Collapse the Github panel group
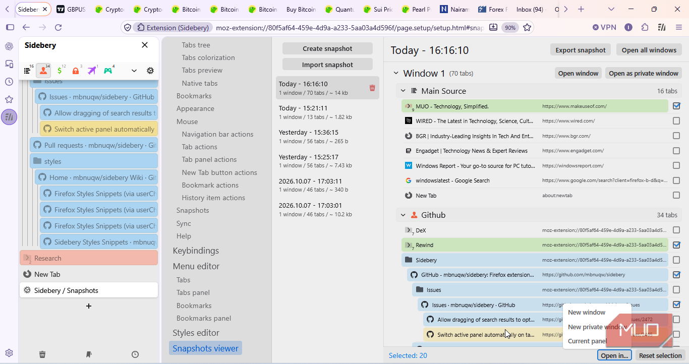 pos(403,215)
